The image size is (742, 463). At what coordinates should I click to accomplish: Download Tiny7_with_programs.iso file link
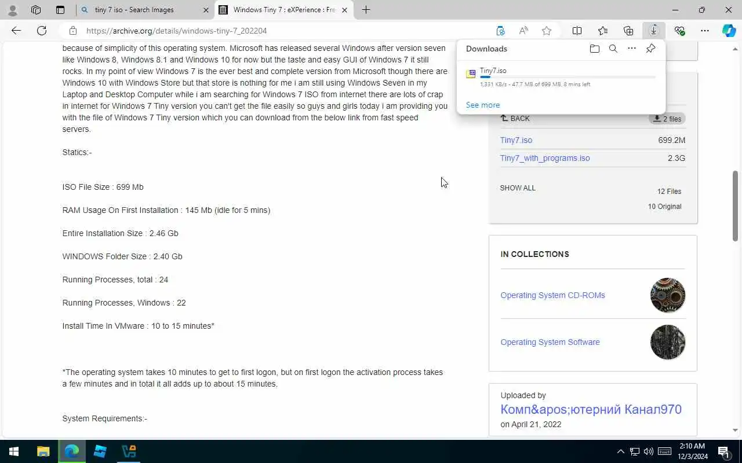(545, 158)
